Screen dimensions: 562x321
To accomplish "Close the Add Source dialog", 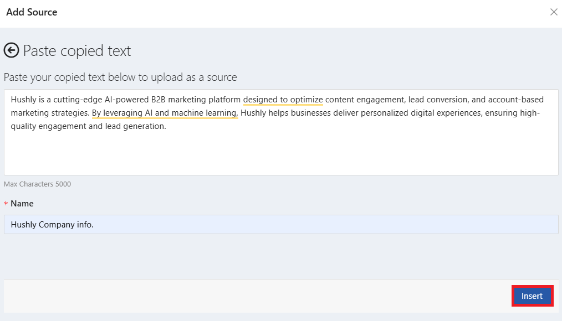I will [554, 12].
